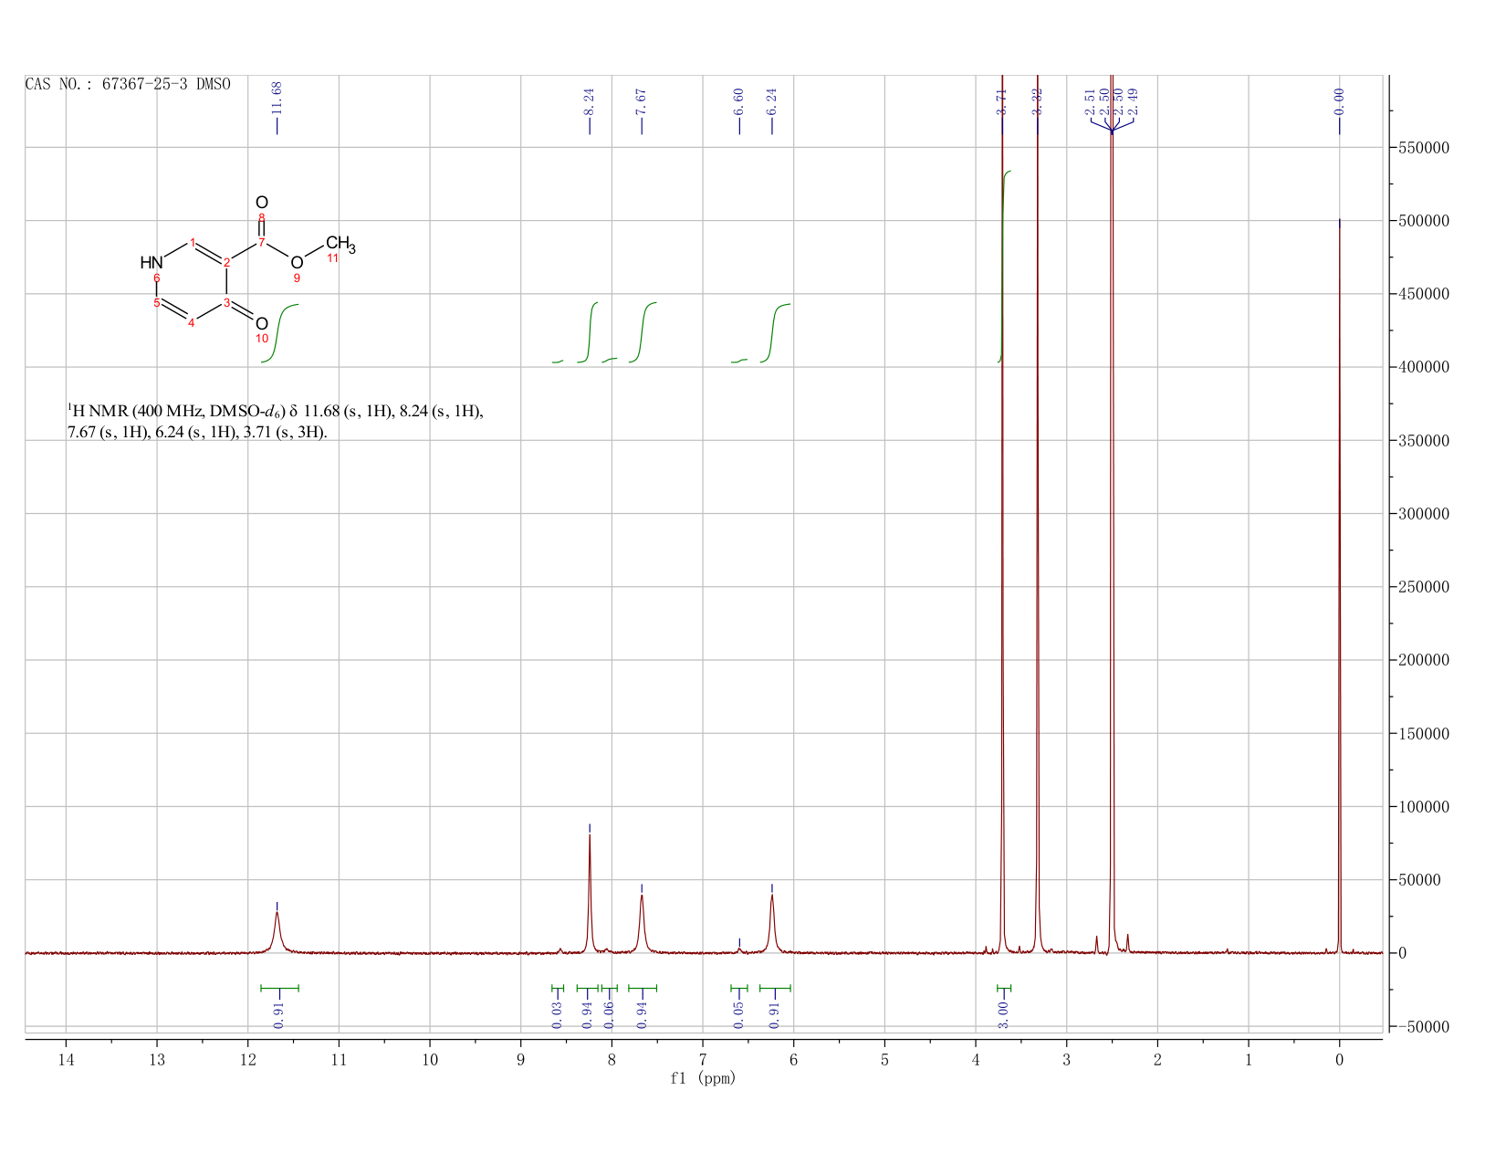Viewport: 1506px width, 1164px height.
Task: Click the TMS peak at 0 ppm
Action: click(1340, 586)
